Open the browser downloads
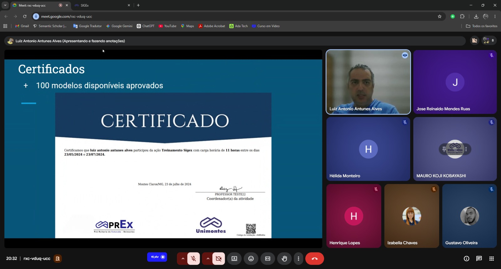This screenshot has width=501, height=269. click(476, 17)
